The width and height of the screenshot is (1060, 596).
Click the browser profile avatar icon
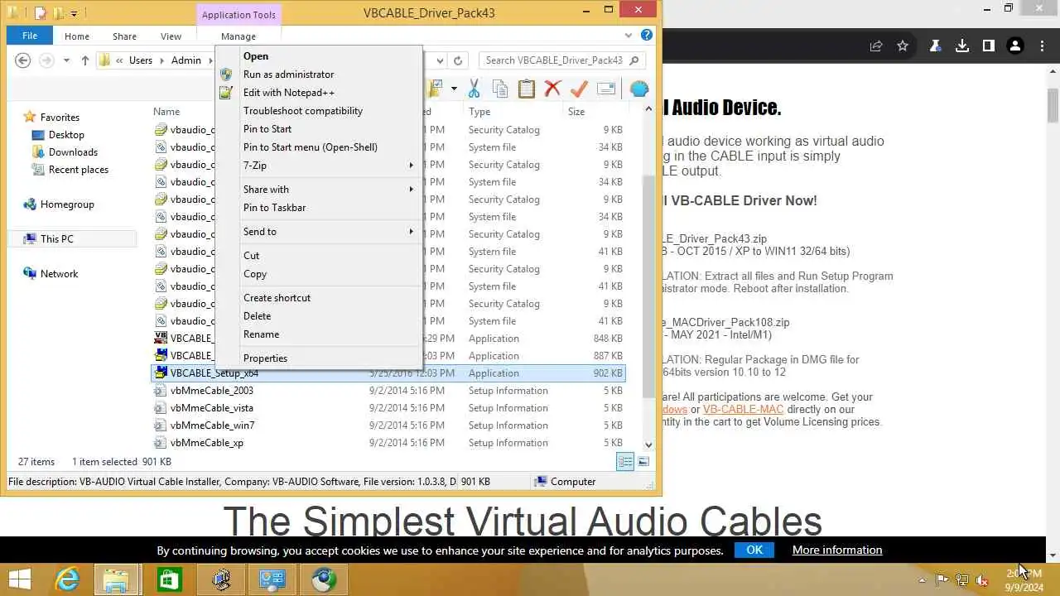[x=1015, y=46]
